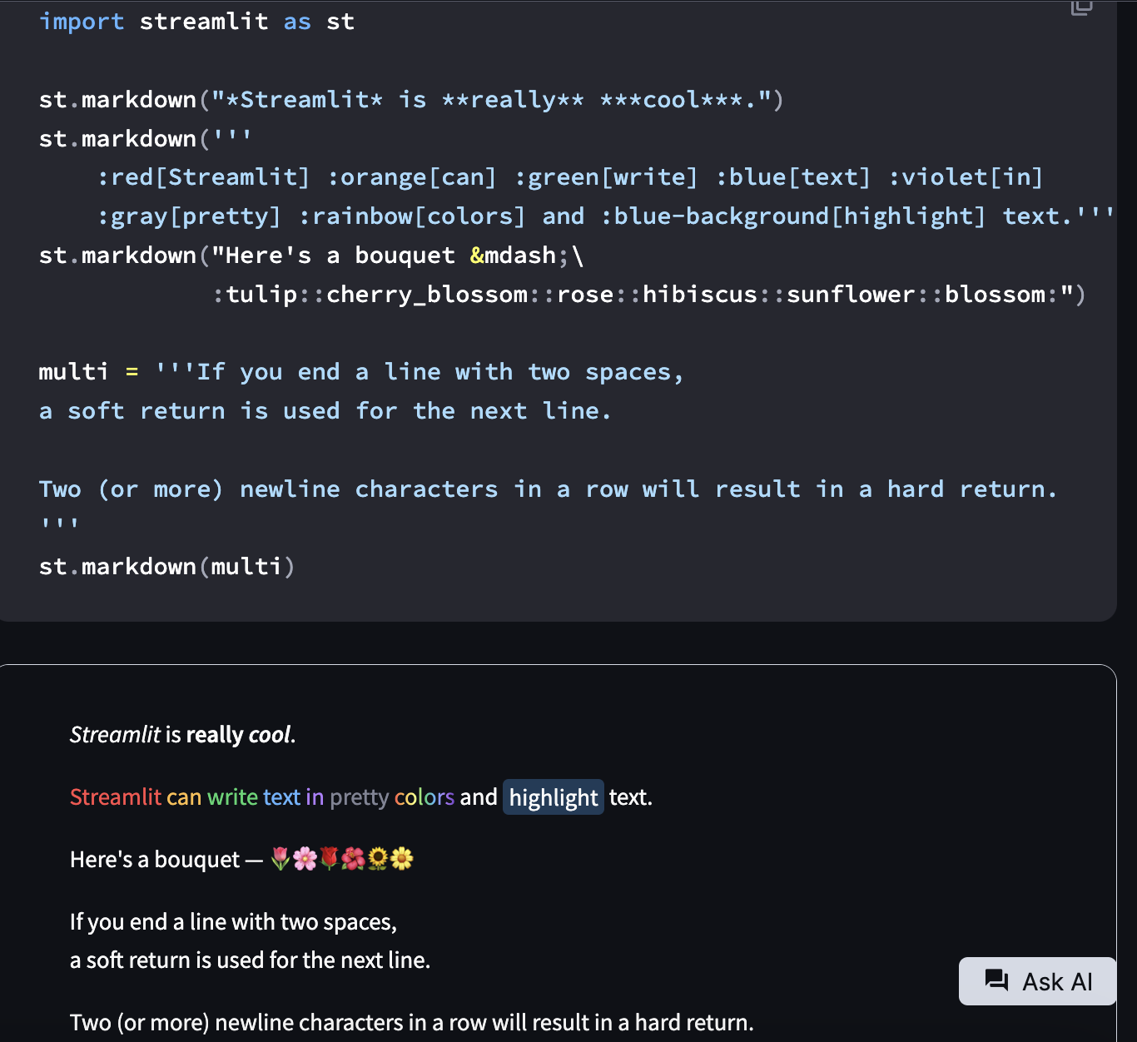1137x1042 pixels.
Task: Click ':violet[in]' in the code
Action: [x=966, y=177]
